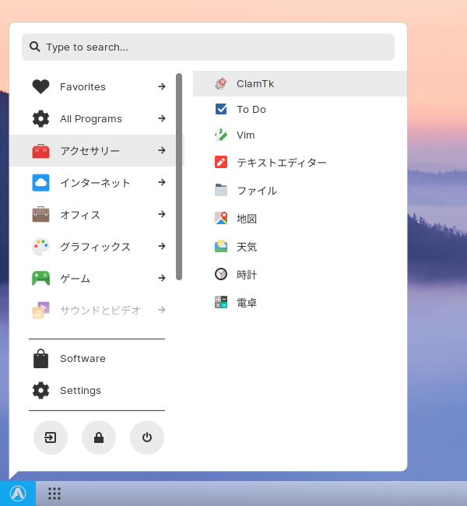Click the 時計 text label
This screenshot has width=467, height=506.
tap(247, 275)
